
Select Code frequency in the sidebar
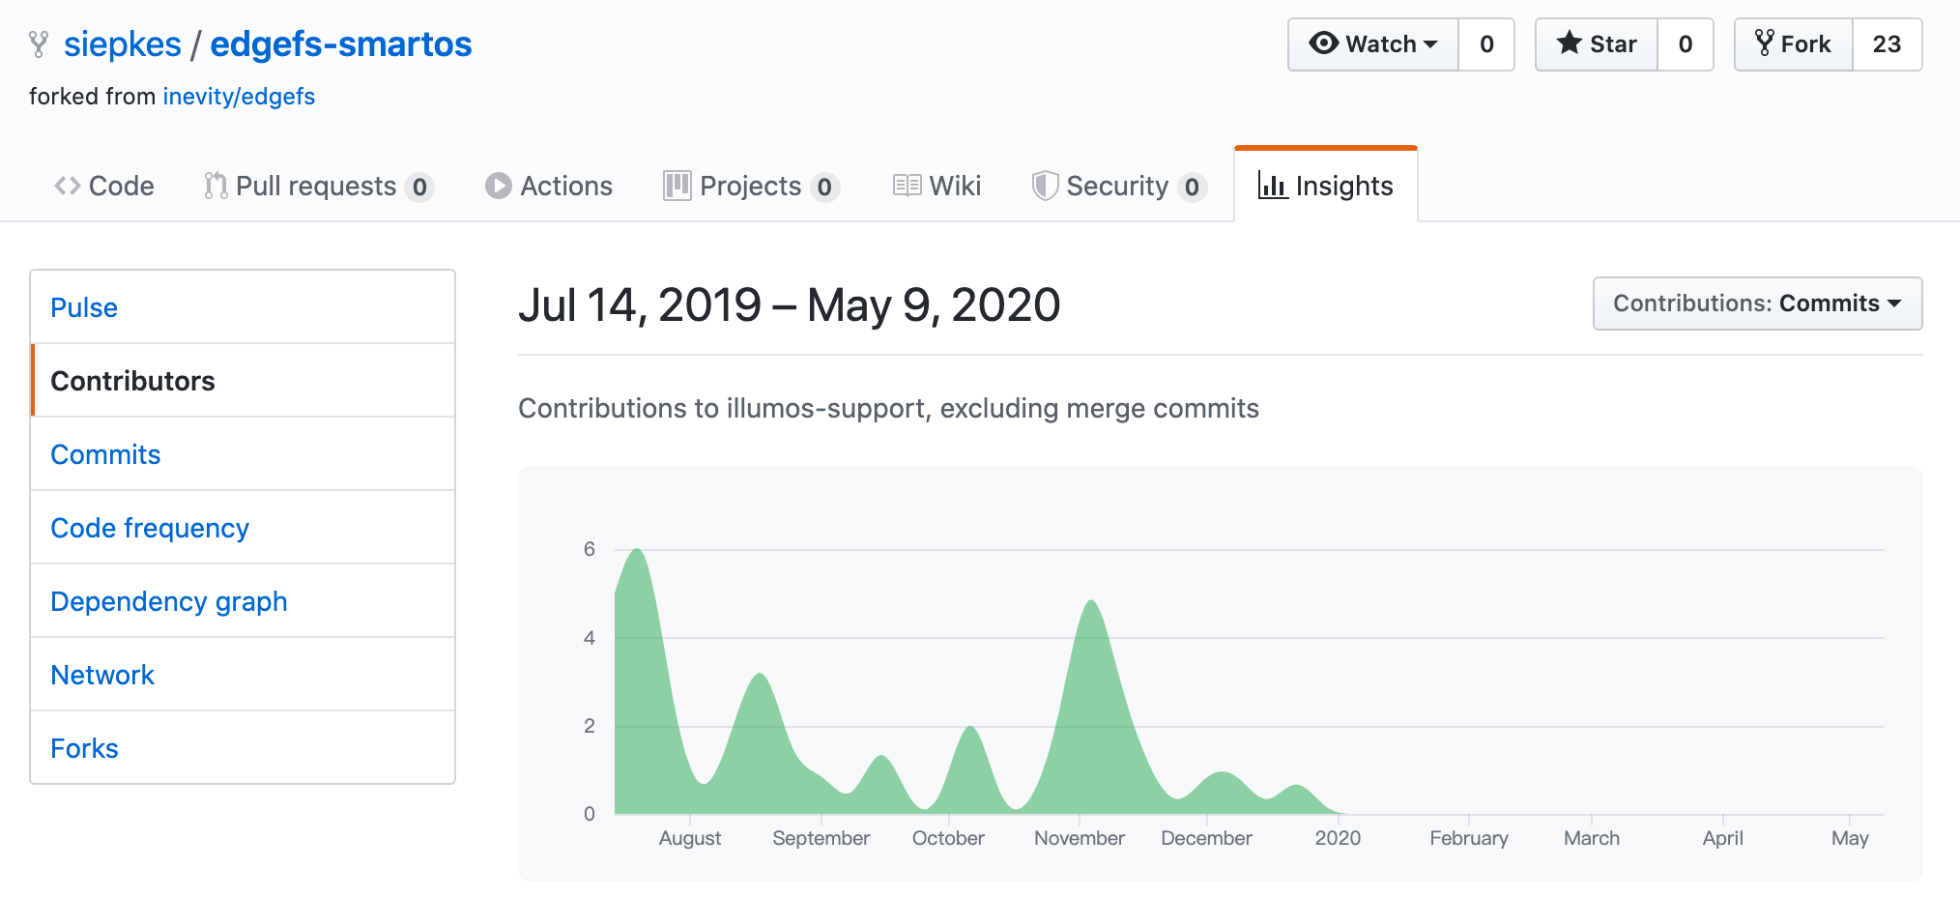tap(150, 528)
